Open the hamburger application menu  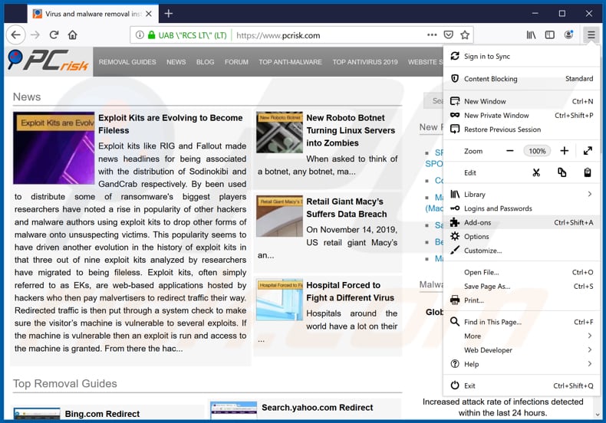click(x=591, y=35)
